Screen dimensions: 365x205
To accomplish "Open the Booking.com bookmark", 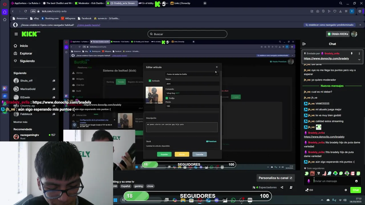I will click(x=50, y=18).
